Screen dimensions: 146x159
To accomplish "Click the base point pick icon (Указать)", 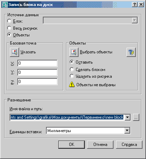I will click(14, 52).
